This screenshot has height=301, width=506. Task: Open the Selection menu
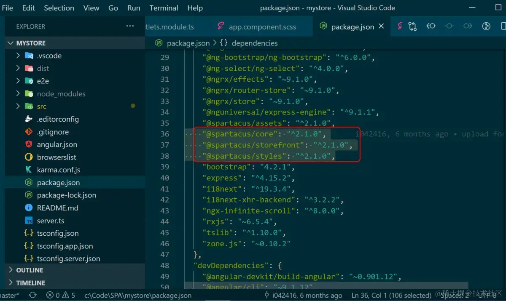pos(59,8)
